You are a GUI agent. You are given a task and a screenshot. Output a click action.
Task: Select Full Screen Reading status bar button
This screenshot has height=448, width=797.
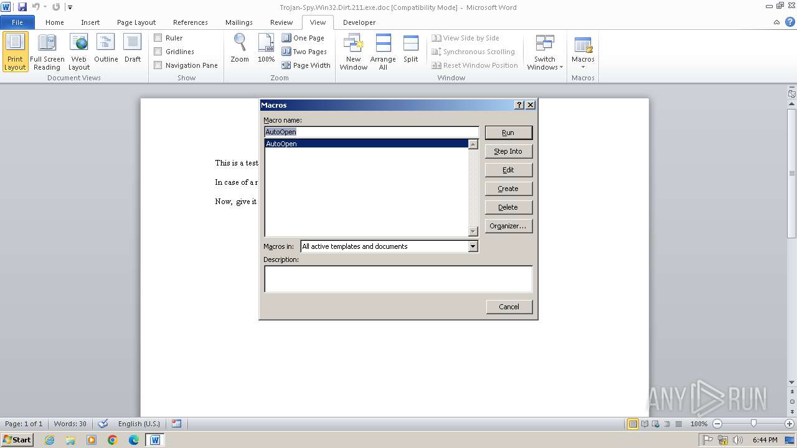click(644, 424)
